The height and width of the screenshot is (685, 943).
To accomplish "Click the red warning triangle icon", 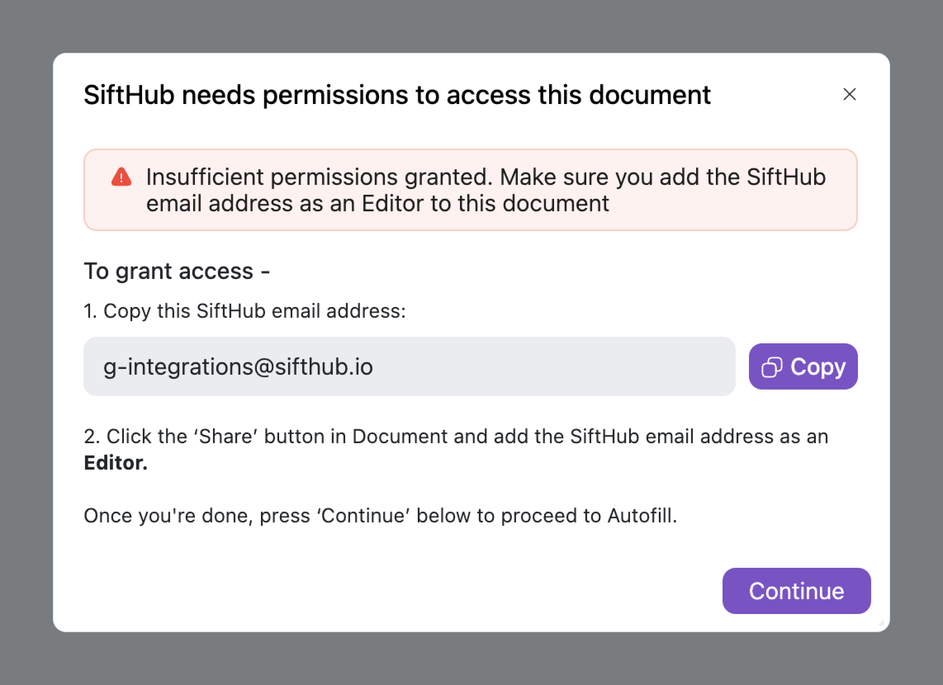I will (121, 177).
